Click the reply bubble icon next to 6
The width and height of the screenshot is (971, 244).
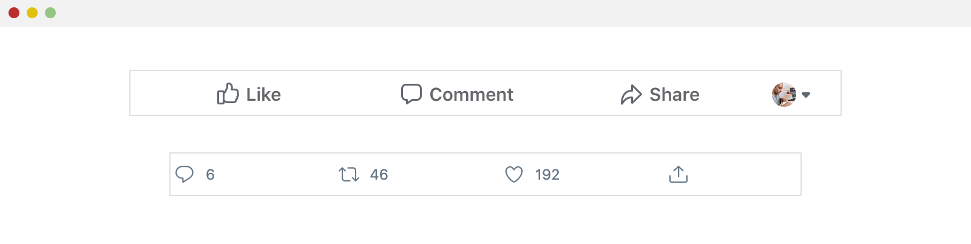click(184, 174)
